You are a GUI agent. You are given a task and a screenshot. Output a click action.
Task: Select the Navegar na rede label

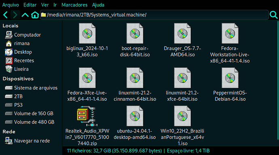pyautogui.click(x=32, y=141)
